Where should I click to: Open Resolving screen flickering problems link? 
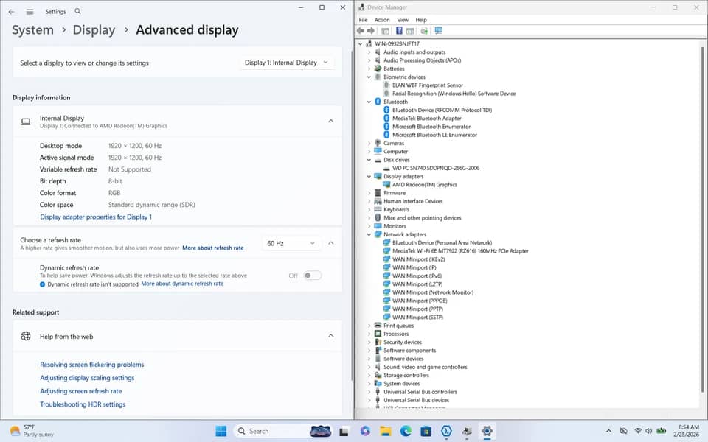pos(91,365)
